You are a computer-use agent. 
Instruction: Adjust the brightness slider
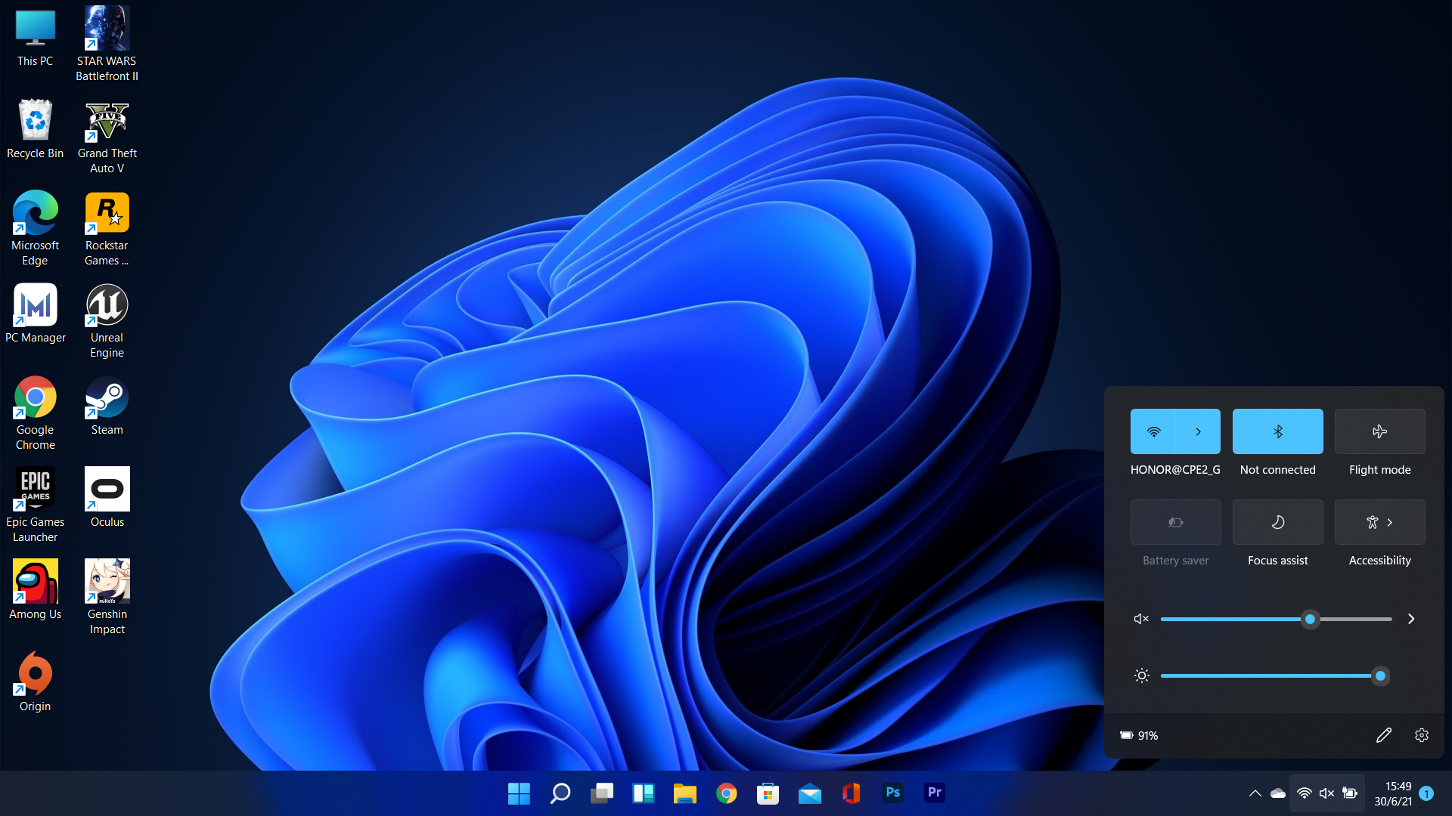[1277, 675]
